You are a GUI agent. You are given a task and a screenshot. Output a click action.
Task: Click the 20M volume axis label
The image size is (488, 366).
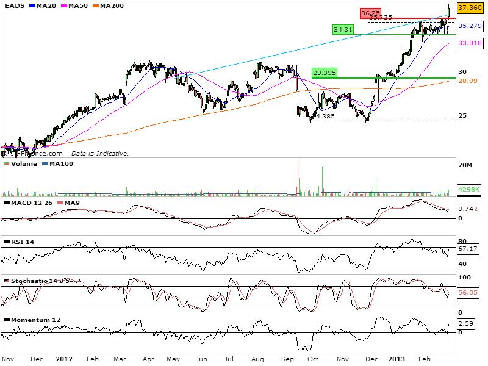pyautogui.click(x=465, y=165)
